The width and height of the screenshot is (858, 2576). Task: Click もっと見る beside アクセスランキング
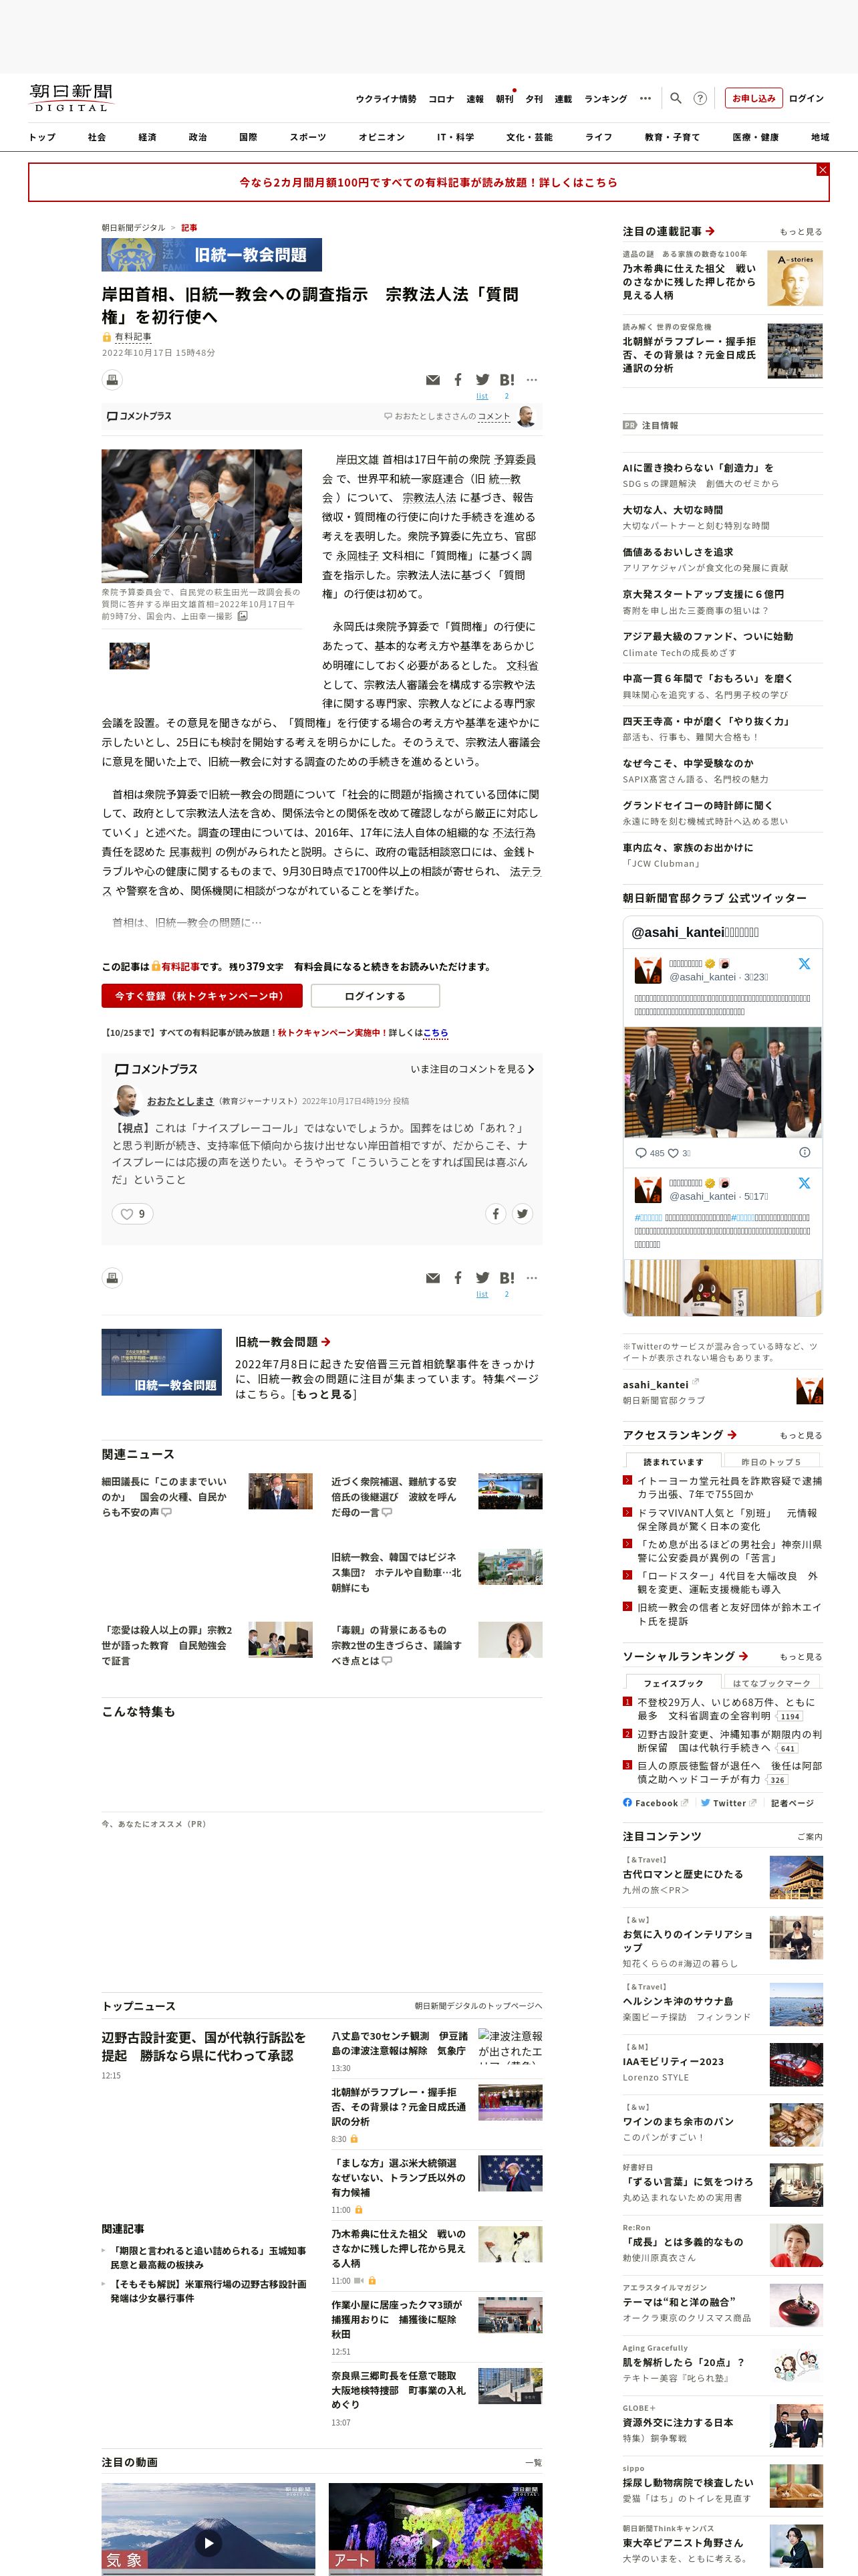click(801, 1436)
